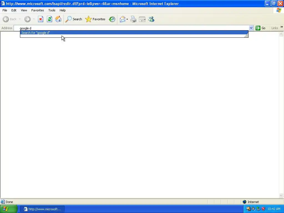
Task: Expand the Links toolbar chevron
Action: click(282, 27)
